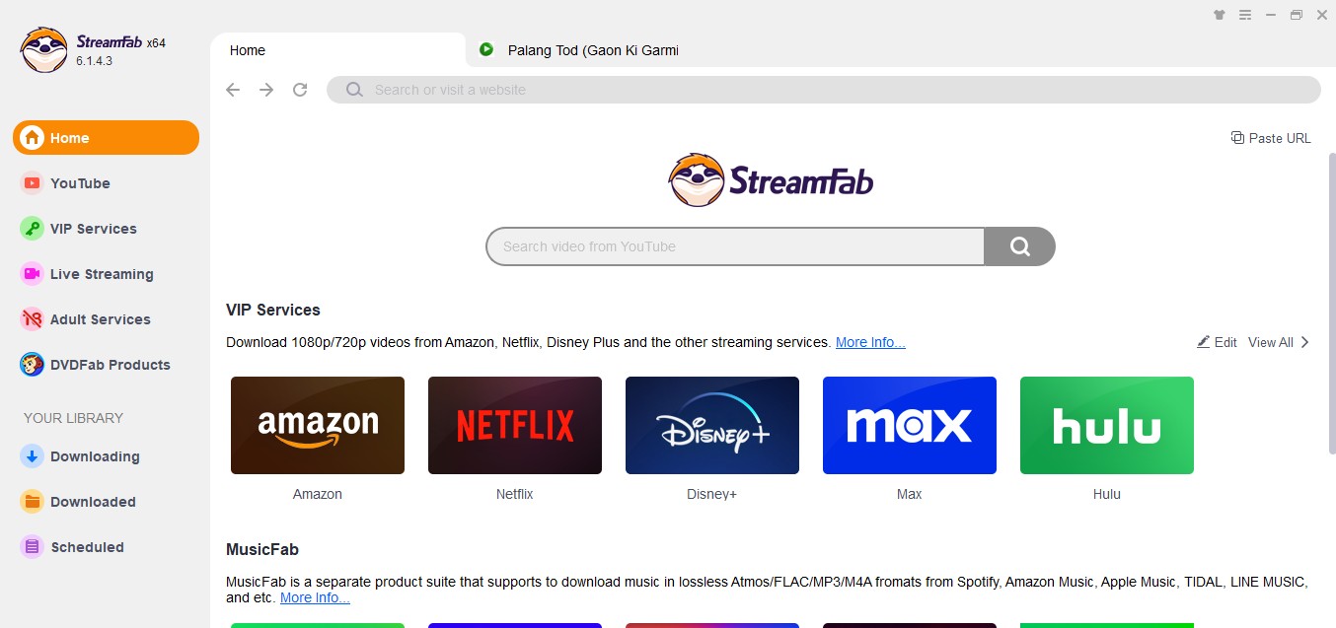Click the orange Home house icon
This screenshot has height=628, width=1336.
click(x=33, y=138)
